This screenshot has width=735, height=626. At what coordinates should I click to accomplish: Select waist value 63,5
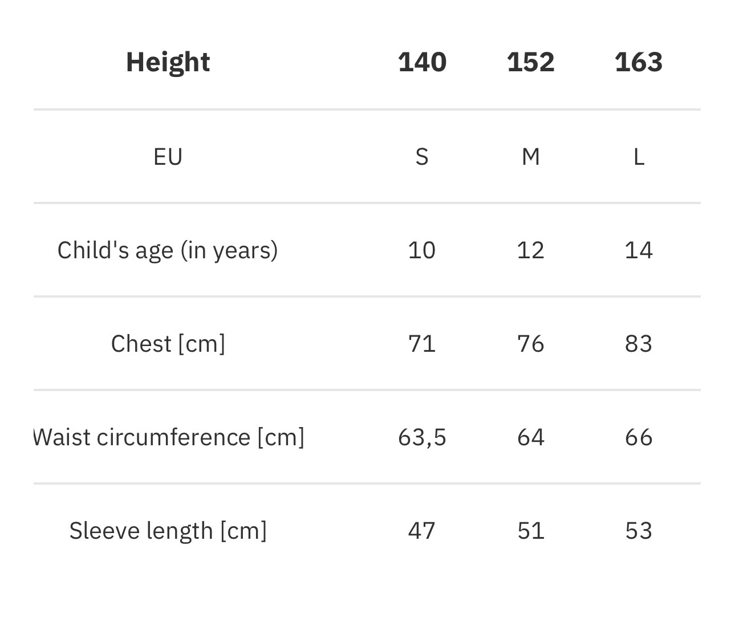coord(422,437)
